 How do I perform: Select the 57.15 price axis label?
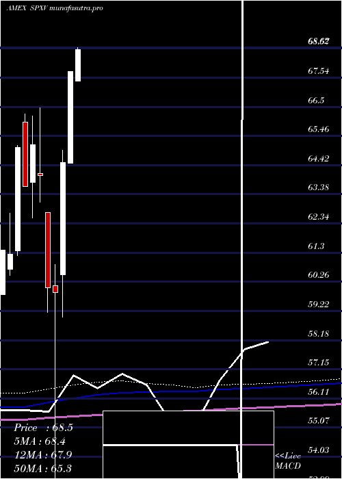[319, 363]
